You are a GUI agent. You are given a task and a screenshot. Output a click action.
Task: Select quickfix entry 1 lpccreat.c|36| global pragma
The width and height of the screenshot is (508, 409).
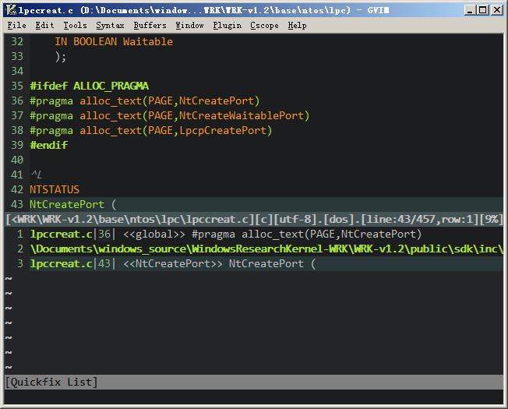[x=254, y=234]
